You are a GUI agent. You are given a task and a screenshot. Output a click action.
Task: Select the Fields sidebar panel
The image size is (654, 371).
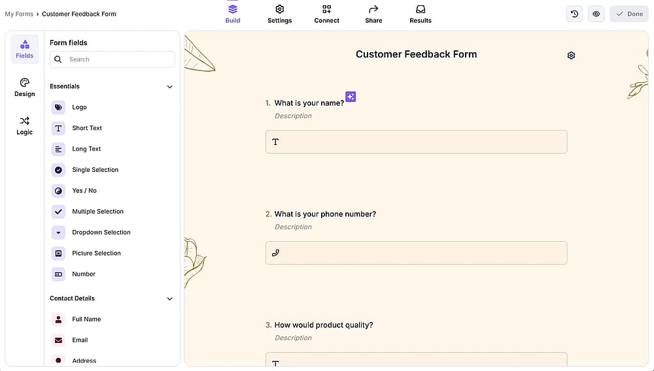(x=25, y=49)
